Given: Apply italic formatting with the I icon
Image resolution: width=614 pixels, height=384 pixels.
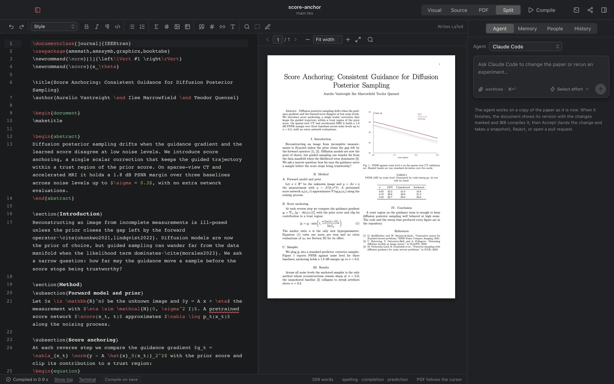Looking at the screenshot, I should (97, 27).
